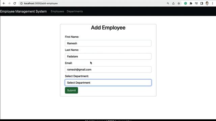Click the Last Name: label

pyautogui.click(x=72, y=50)
